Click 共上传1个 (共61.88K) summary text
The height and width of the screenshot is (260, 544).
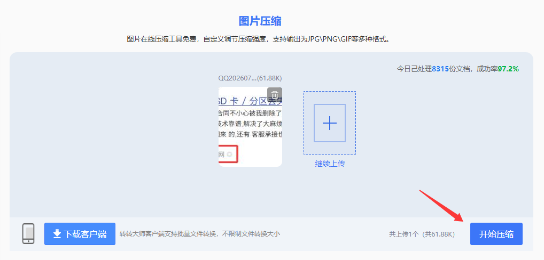click(422, 234)
